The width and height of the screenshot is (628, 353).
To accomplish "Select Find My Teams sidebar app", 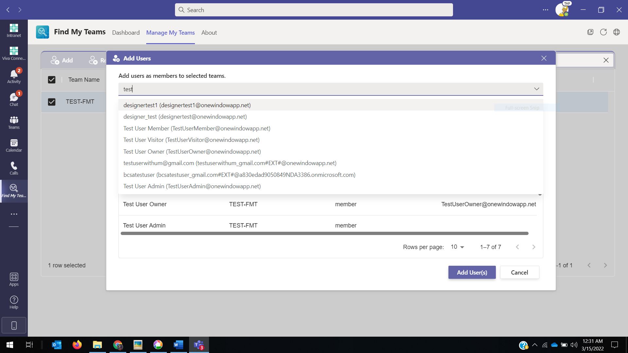I will point(14,191).
